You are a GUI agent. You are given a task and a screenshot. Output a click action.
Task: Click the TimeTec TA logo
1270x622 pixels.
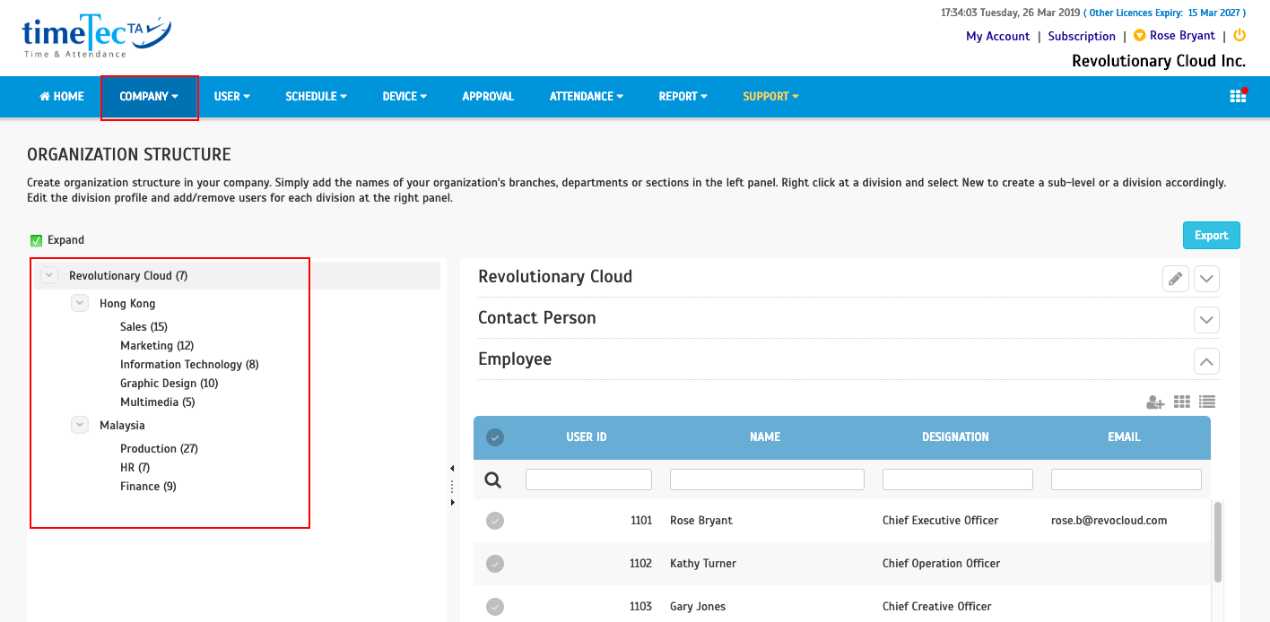click(x=97, y=38)
